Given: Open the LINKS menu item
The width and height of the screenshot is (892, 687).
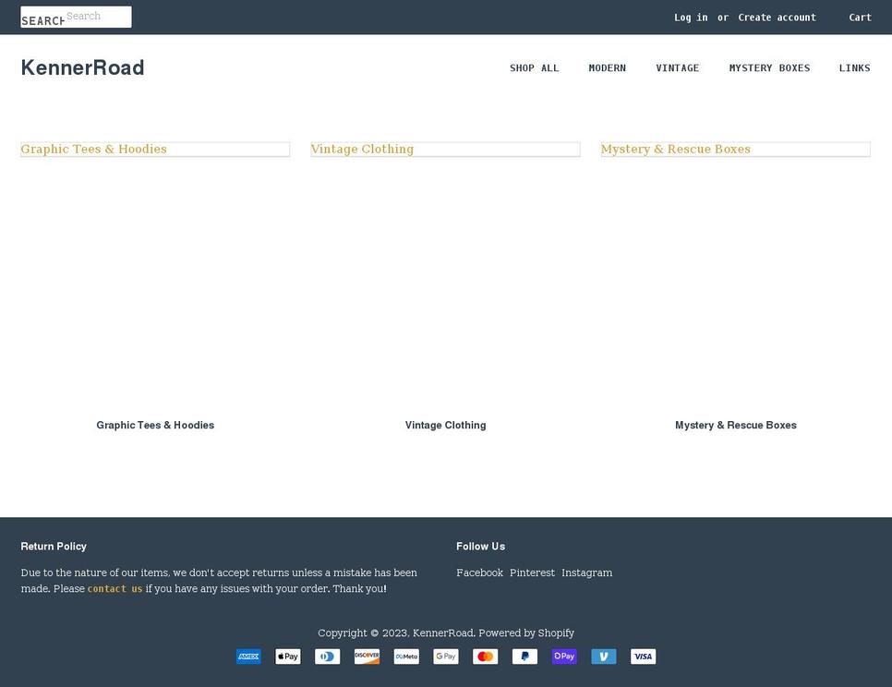Looking at the screenshot, I should click(x=854, y=68).
